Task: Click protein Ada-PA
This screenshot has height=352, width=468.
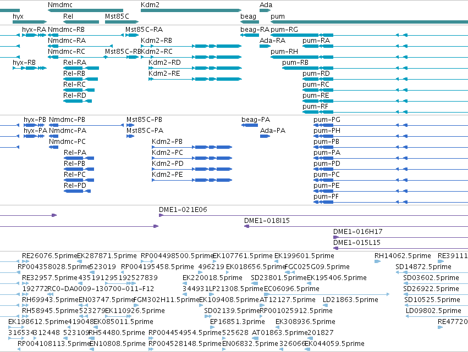Action: (273, 131)
